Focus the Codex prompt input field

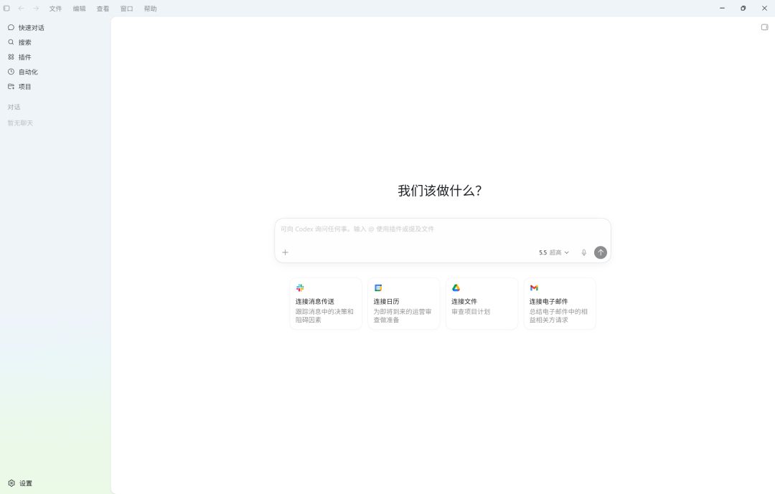click(x=442, y=229)
